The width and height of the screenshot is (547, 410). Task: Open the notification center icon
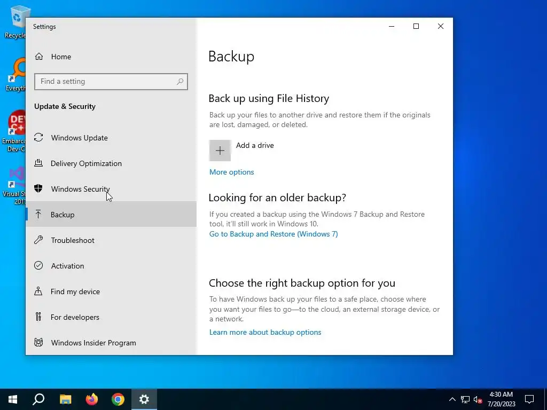point(529,399)
